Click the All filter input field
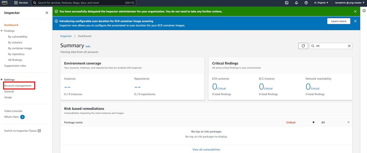 pyautogui.click(x=331, y=46)
